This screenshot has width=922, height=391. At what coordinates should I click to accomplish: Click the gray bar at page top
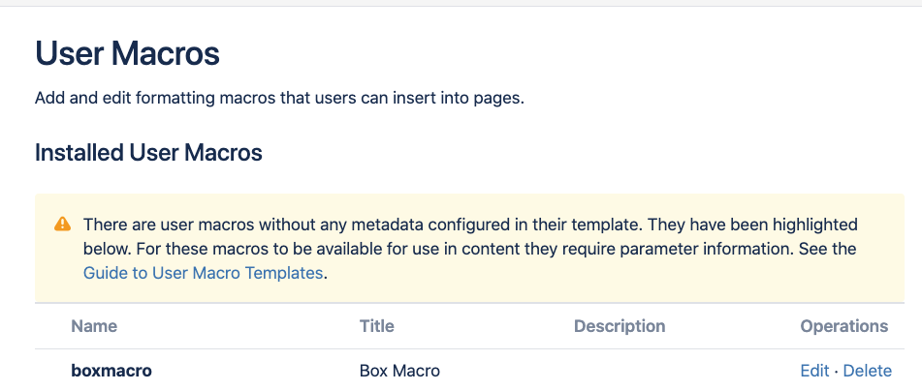click(x=461, y=3)
